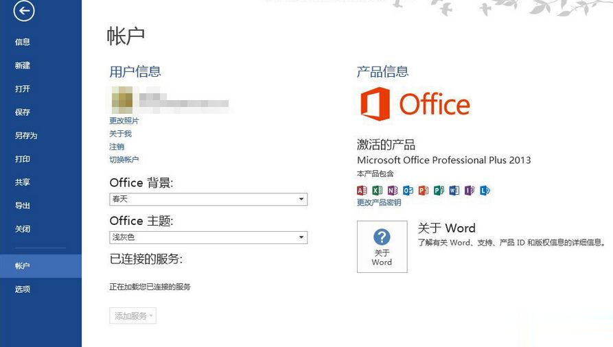Select 打印 in the sidebar
The height and width of the screenshot is (347, 613).
pyautogui.click(x=22, y=159)
